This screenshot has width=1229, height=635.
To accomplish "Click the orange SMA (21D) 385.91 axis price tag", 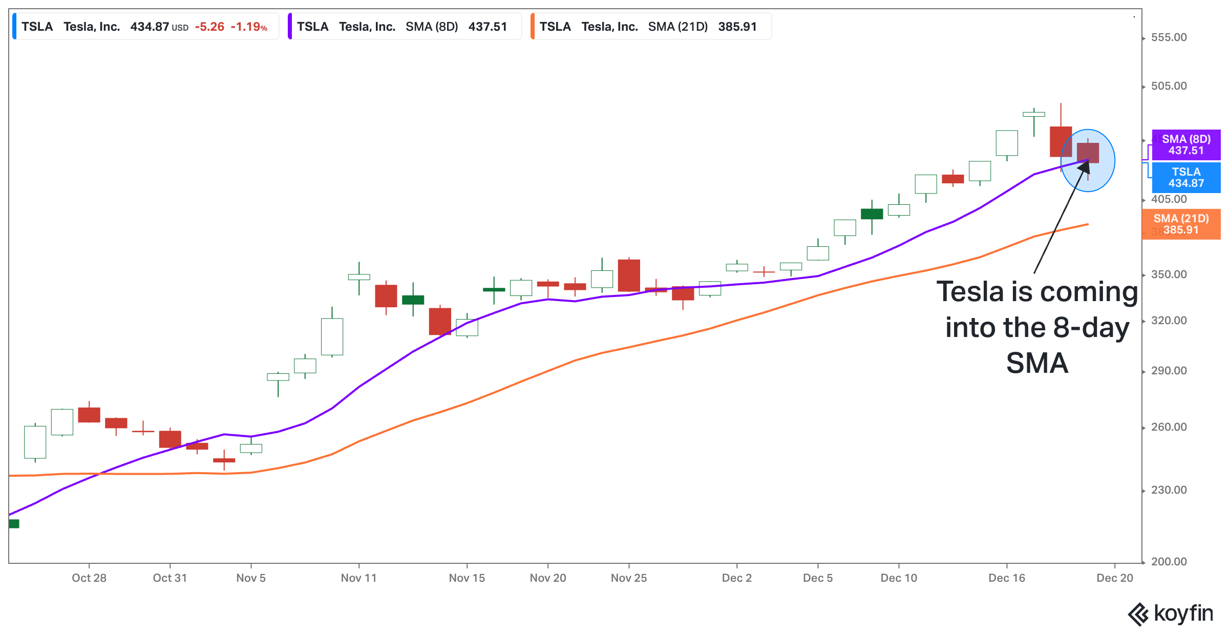I will click(x=1181, y=224).
